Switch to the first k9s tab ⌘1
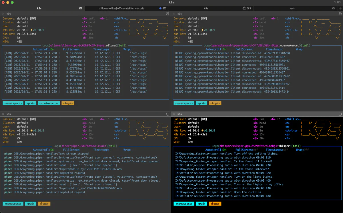The height and width of the screenshot is (213, 343). [42, 8]
